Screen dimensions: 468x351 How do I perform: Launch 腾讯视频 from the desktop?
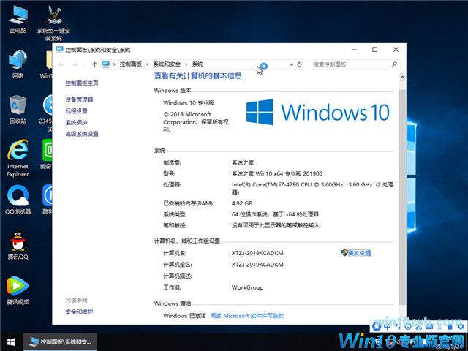click(18, 290)
